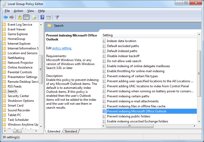Click the RSS Feeds folder icon

coord(5,86)
